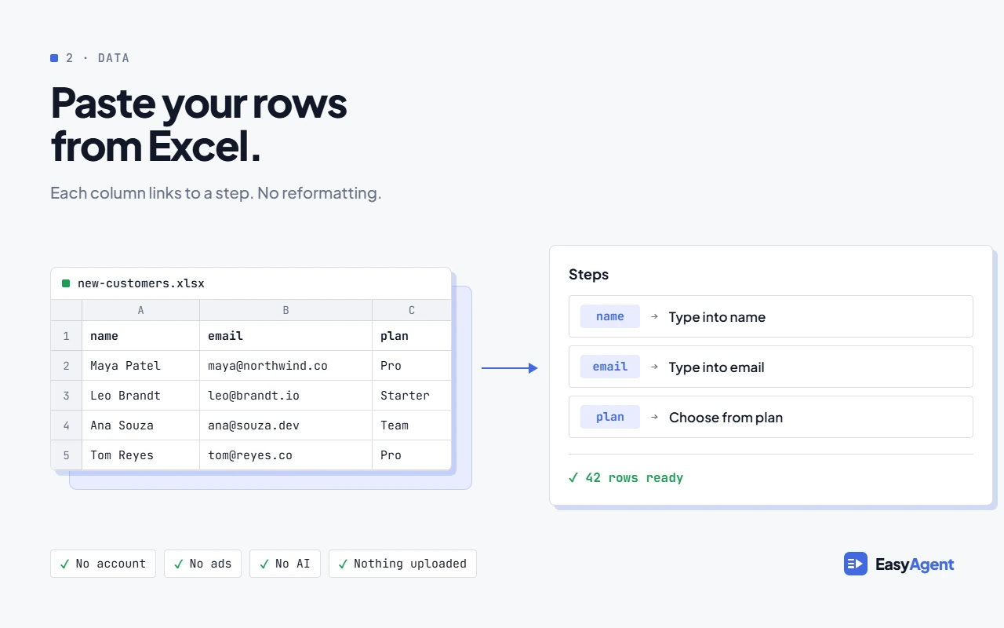1004x628 pixels.
Task: Select row number 5 in the spreadsheet
Action: click(67, 455)
